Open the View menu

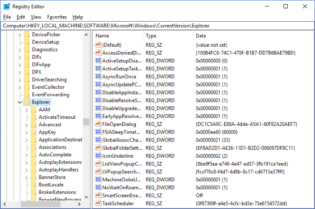click(x=36, y=17)
